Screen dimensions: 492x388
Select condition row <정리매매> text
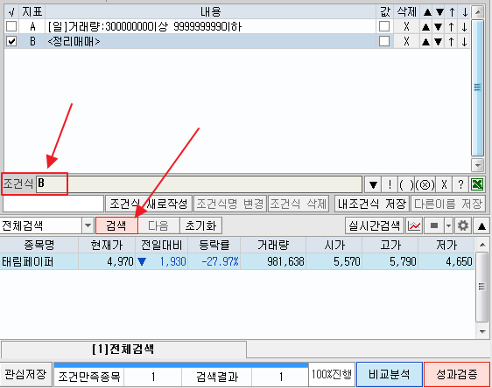[74, 41]
